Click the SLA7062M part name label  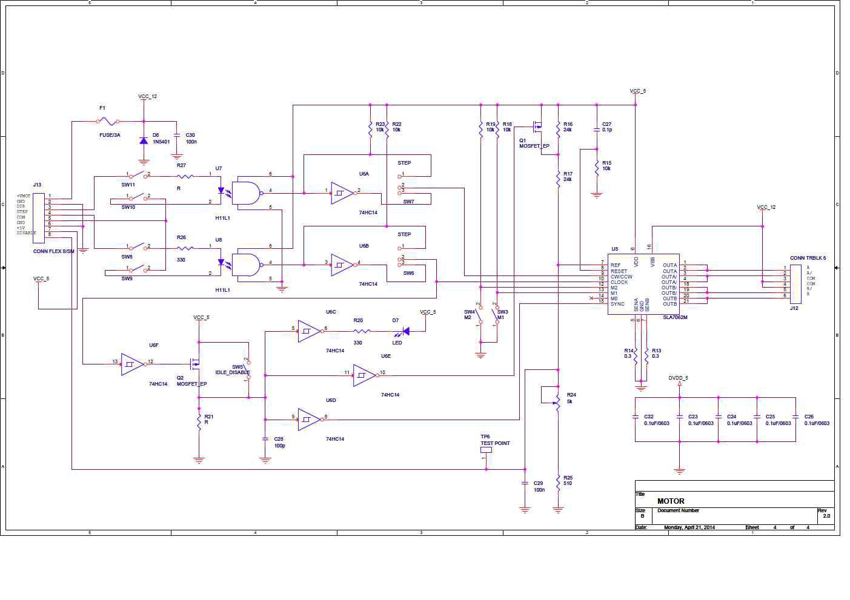[675, 317]
